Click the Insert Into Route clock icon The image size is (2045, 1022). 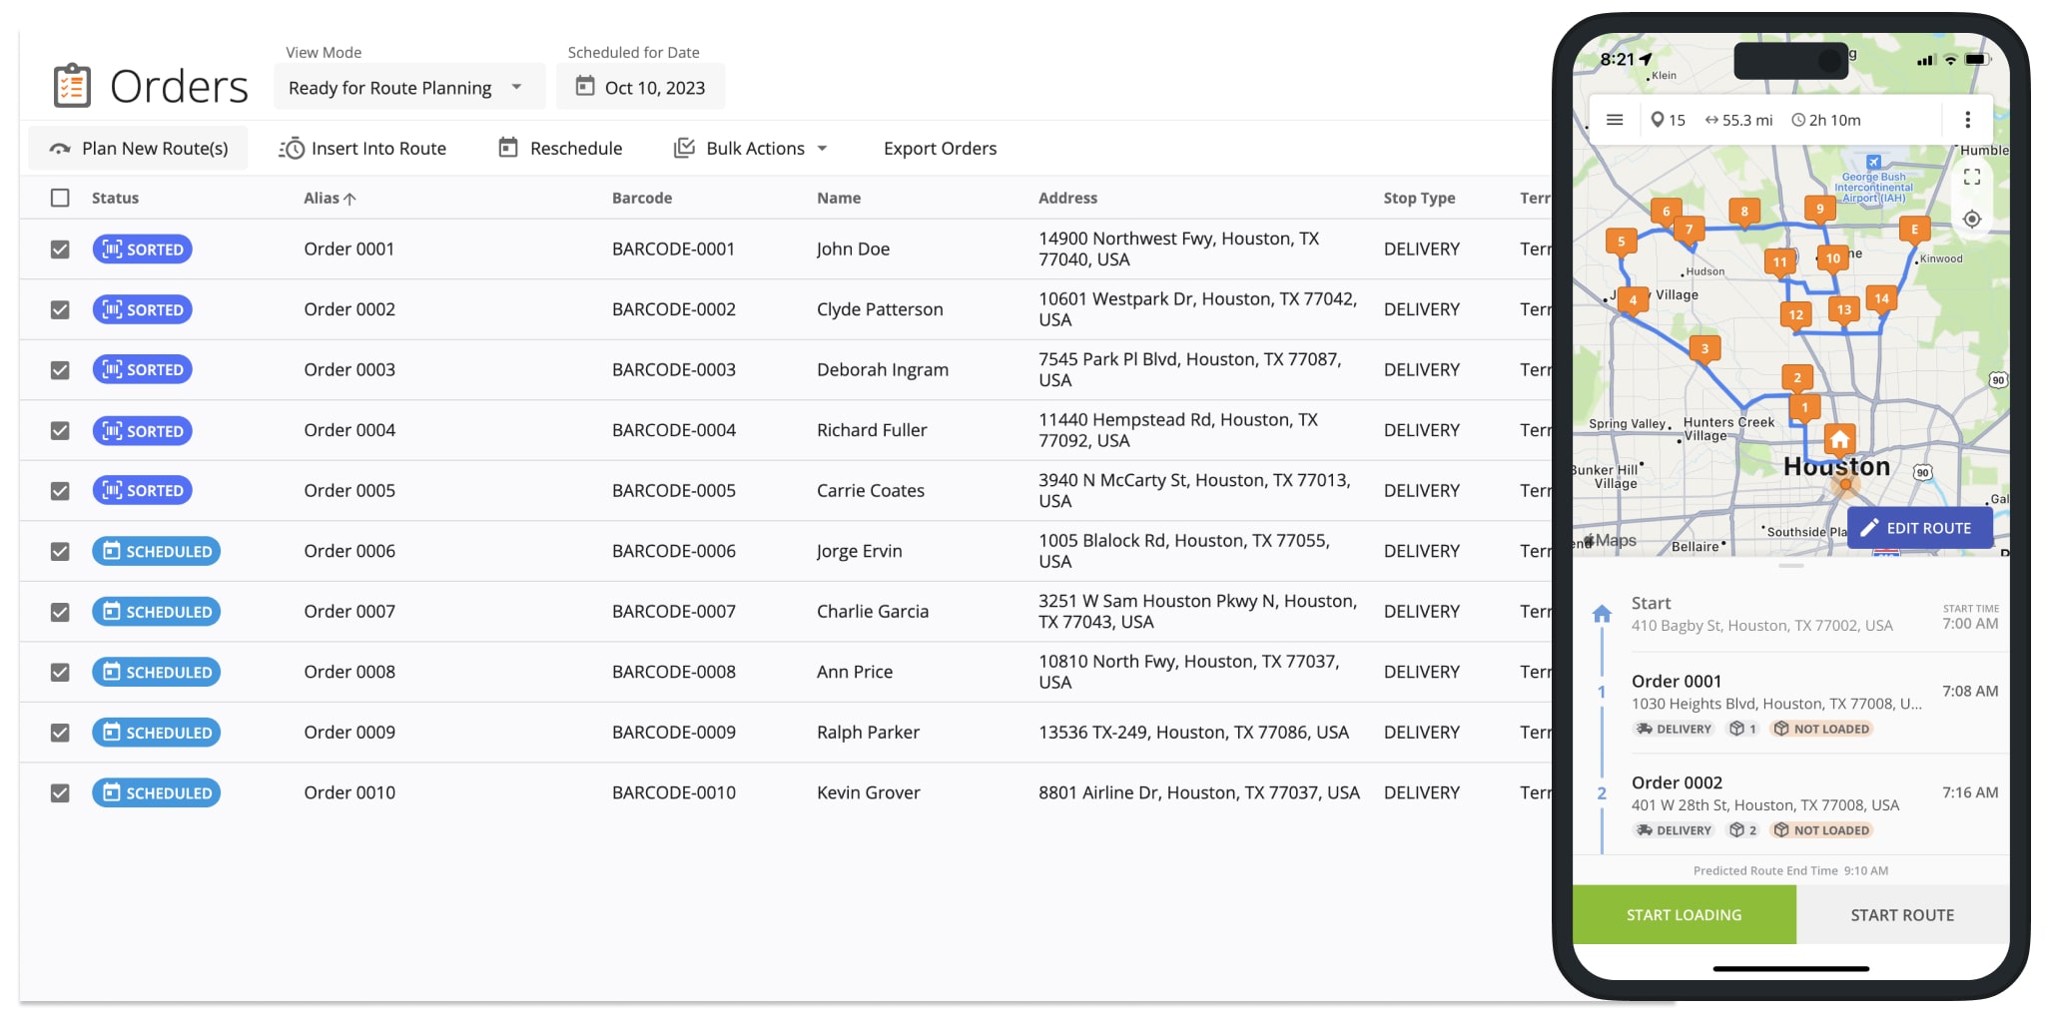(292, 149)
